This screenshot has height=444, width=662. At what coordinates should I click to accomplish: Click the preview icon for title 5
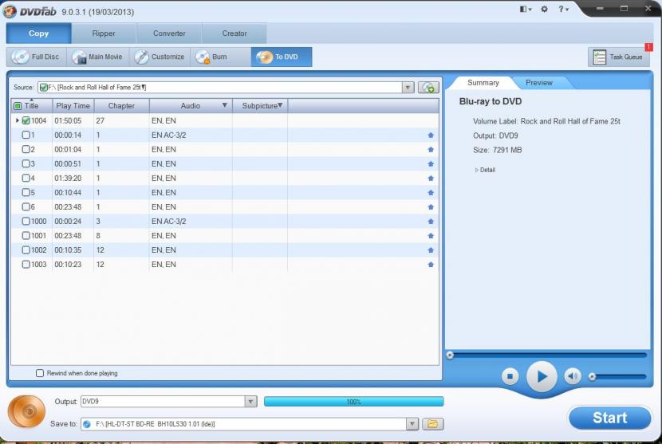[x=431, y=192]
